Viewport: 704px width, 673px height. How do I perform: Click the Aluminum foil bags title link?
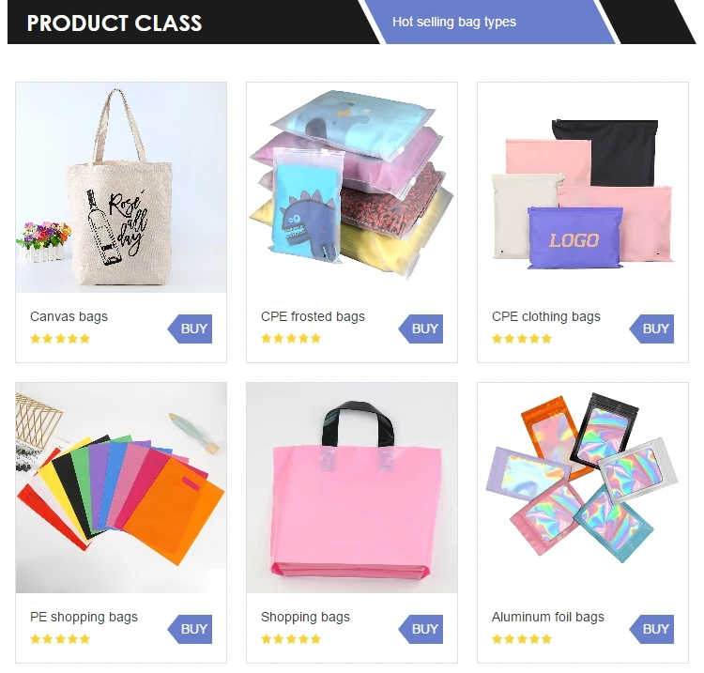(x=548, y=617)
